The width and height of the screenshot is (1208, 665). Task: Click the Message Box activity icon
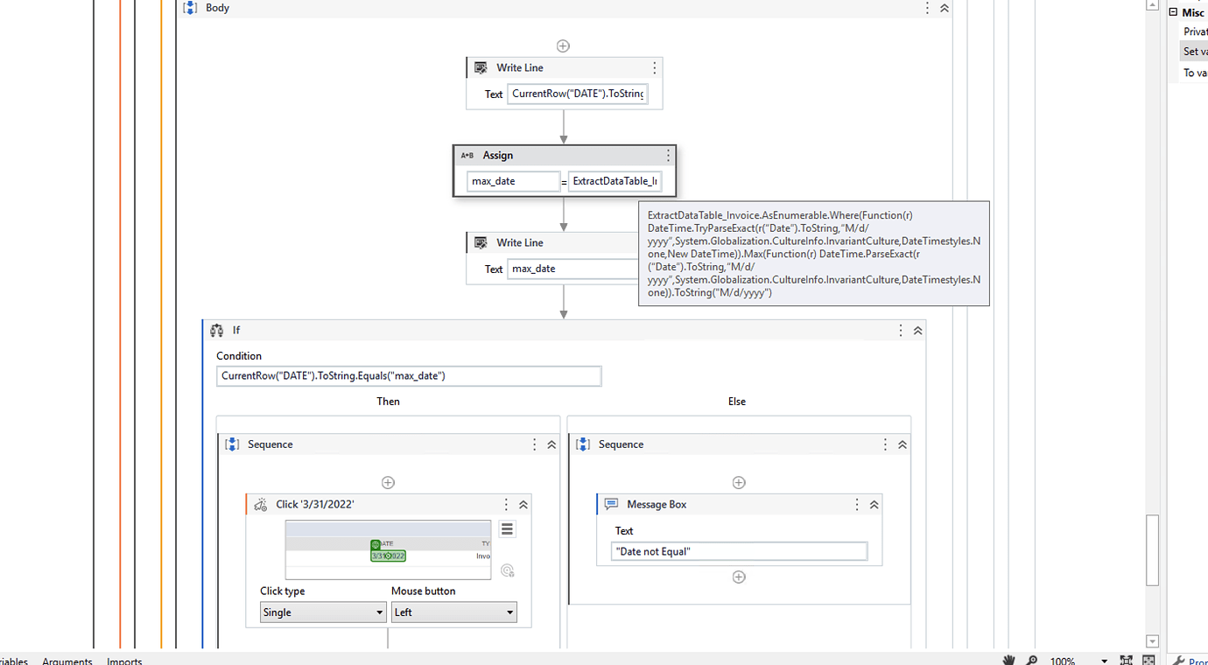[x=610, y=504]
